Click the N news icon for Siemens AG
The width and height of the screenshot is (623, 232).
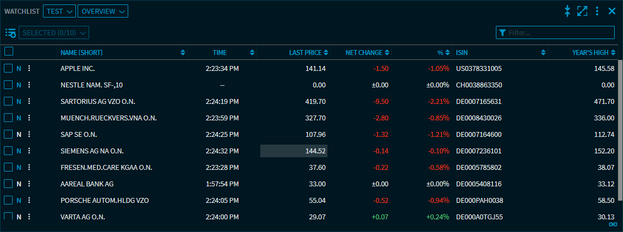(19, 151)
